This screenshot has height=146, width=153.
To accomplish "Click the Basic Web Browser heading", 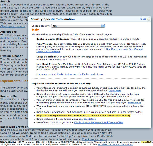I will [14, 127].
